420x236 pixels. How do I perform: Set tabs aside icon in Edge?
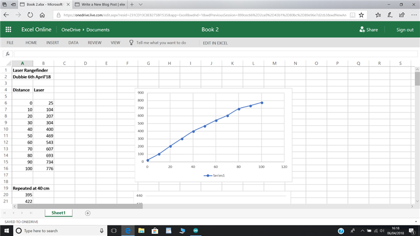13,4
